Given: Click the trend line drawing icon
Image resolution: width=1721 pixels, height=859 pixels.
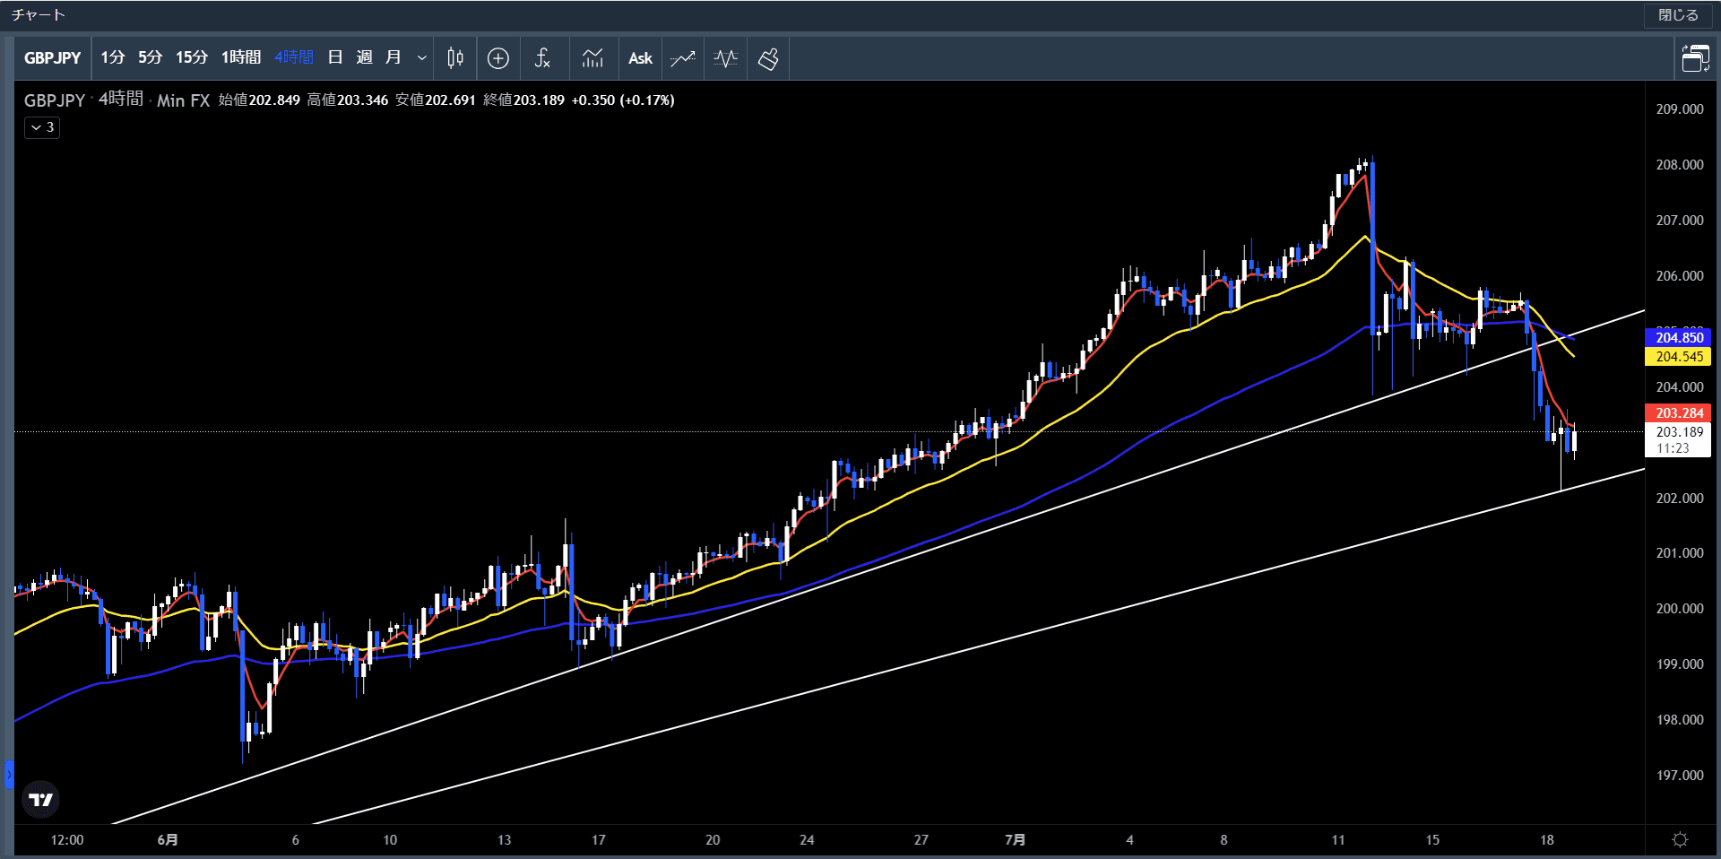Looking at the screenshot, I should pyautogui.click(x=682, y=58).
